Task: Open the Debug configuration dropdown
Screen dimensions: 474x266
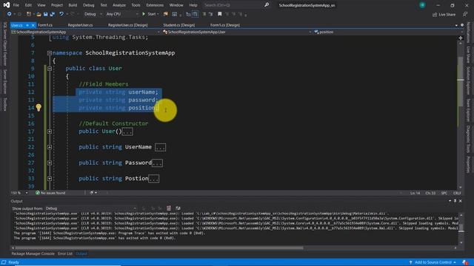Action: click(93, 14)
